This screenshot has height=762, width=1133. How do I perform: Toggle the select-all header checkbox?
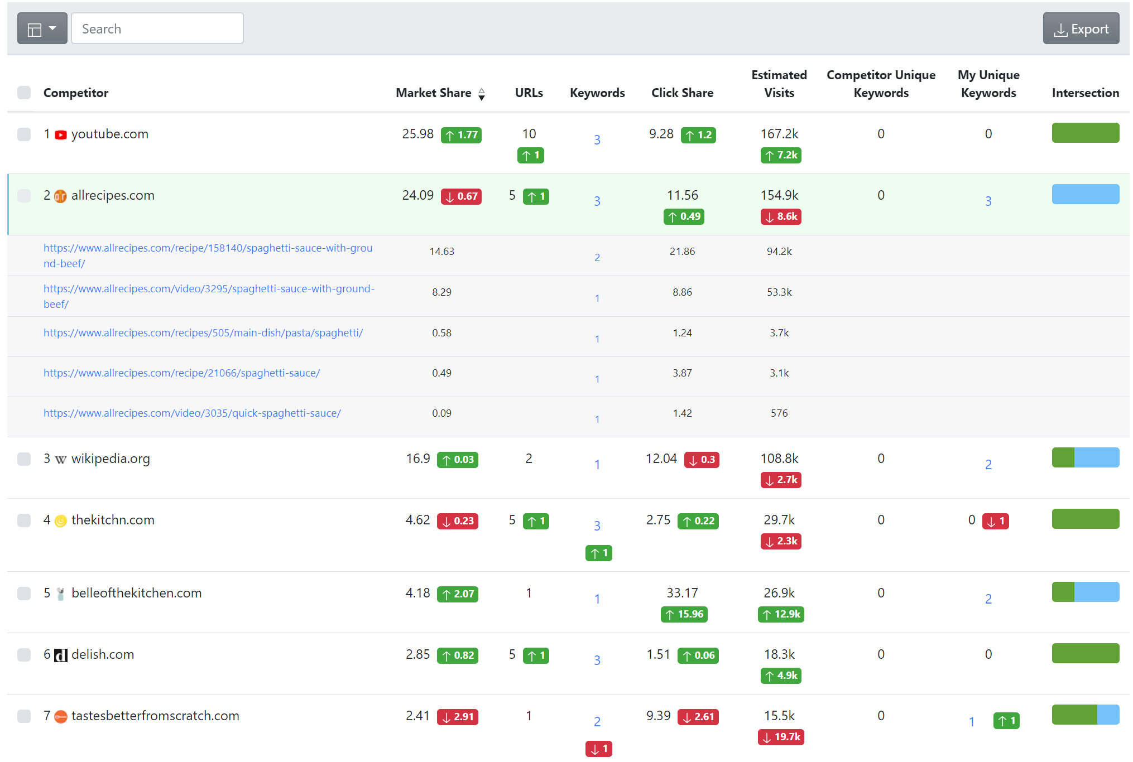(24, 93)
